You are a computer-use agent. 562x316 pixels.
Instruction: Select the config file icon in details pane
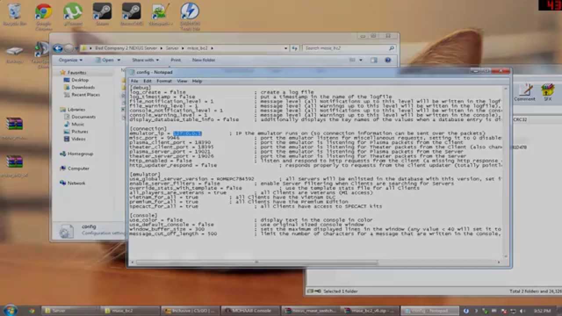coord(67,230)
